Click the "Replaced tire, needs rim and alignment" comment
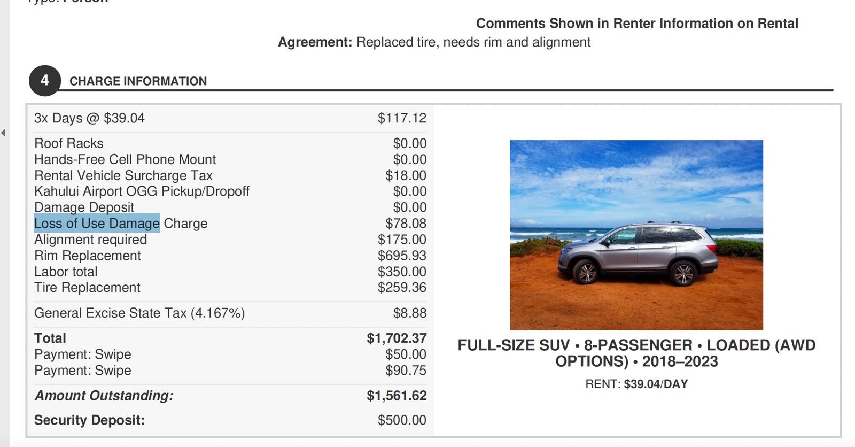The width and height of the screenshot is (855, 447). point(473,42)
